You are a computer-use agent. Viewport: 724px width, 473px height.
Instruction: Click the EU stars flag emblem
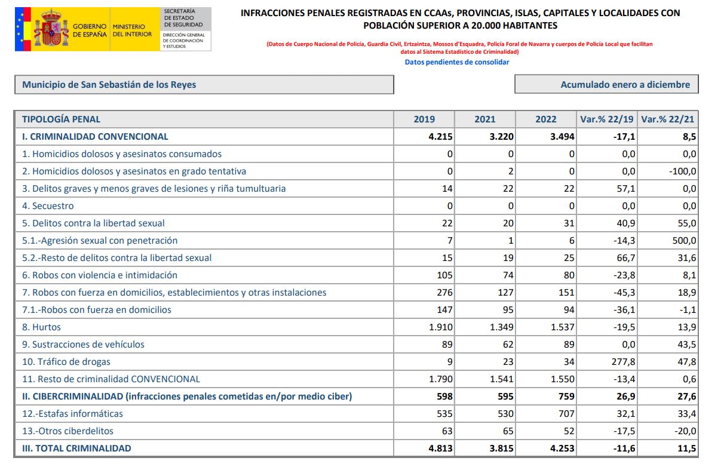coord(23,29)
